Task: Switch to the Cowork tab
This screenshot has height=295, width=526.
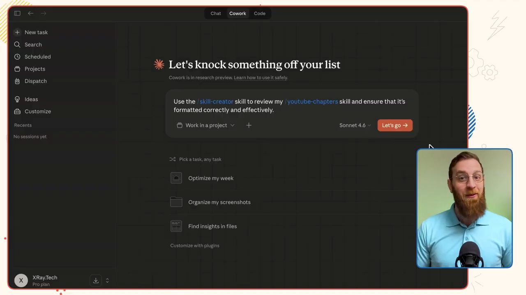Action: (238, 14)
